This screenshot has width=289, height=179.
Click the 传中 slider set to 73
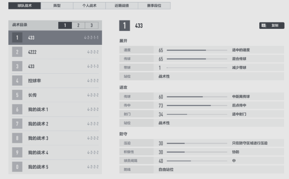pos(196,105)
